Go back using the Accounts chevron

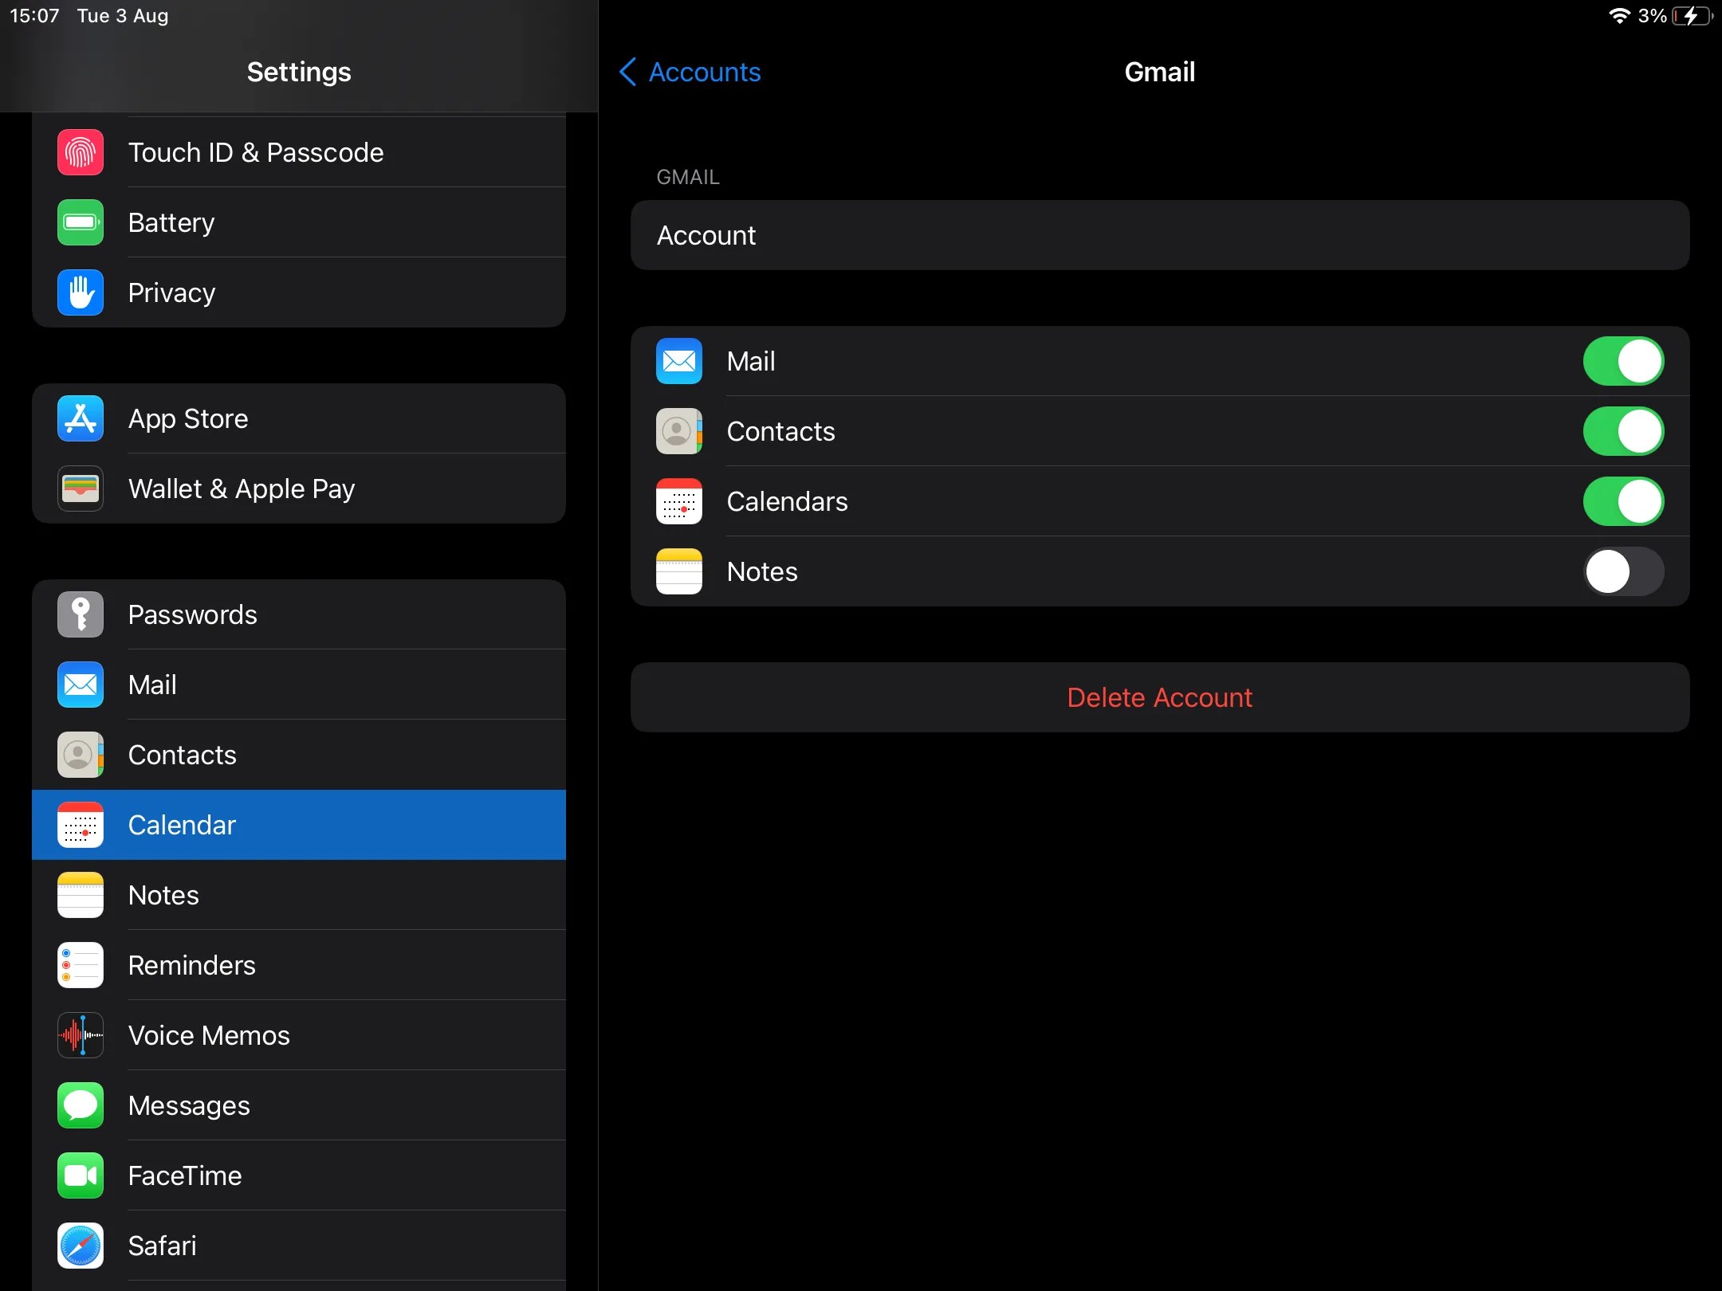[628, 72]
